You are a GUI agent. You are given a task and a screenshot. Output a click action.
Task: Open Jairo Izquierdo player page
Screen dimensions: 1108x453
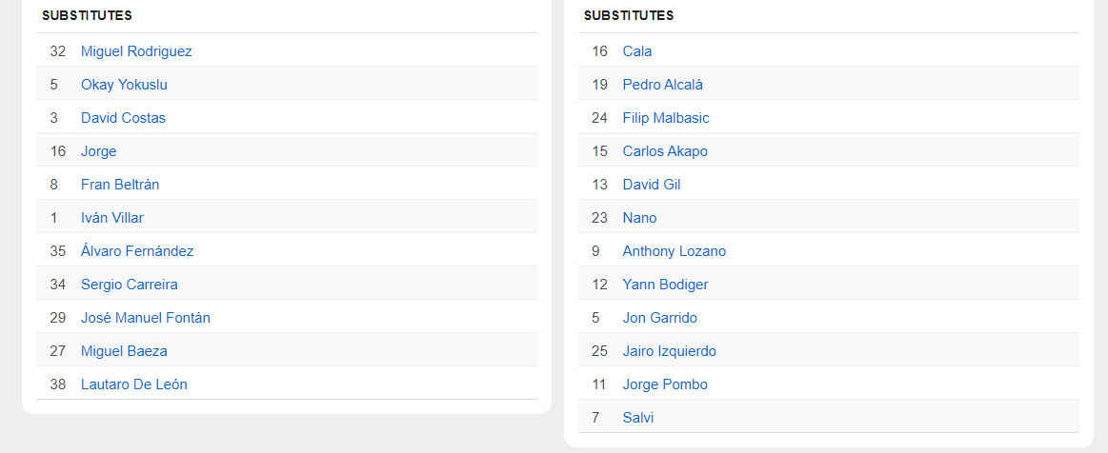669,350
